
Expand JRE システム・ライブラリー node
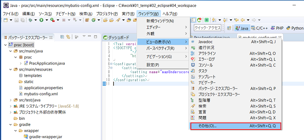click(x=10, y=106)
